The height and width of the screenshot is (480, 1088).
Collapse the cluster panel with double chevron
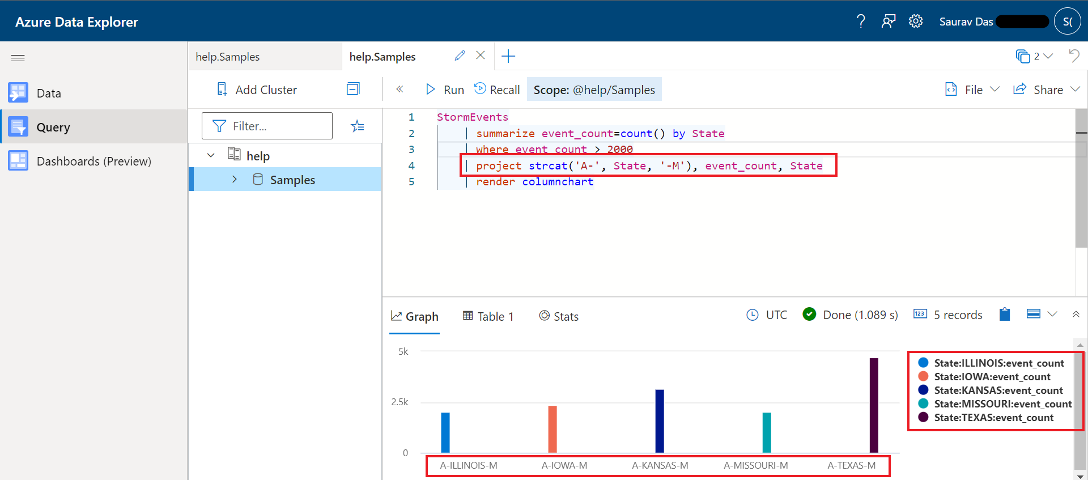pyautogui.click(x=399, y=89)
